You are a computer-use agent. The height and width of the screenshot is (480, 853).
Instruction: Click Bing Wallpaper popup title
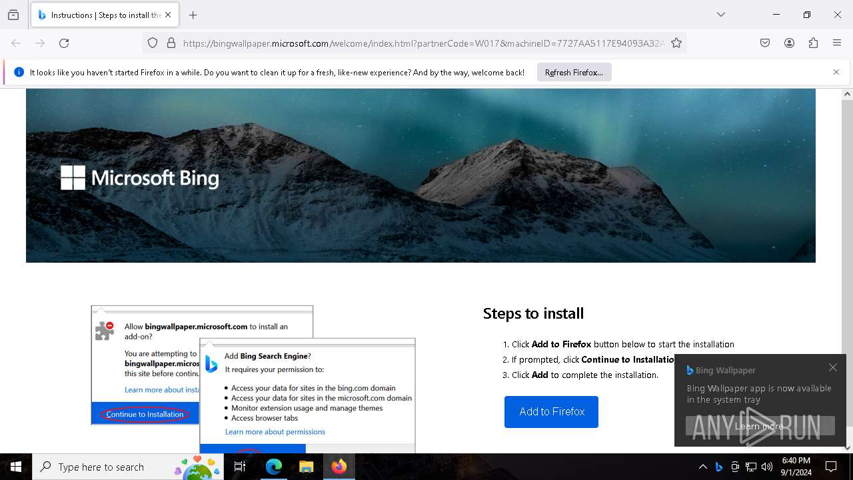[x=726, y=370]
